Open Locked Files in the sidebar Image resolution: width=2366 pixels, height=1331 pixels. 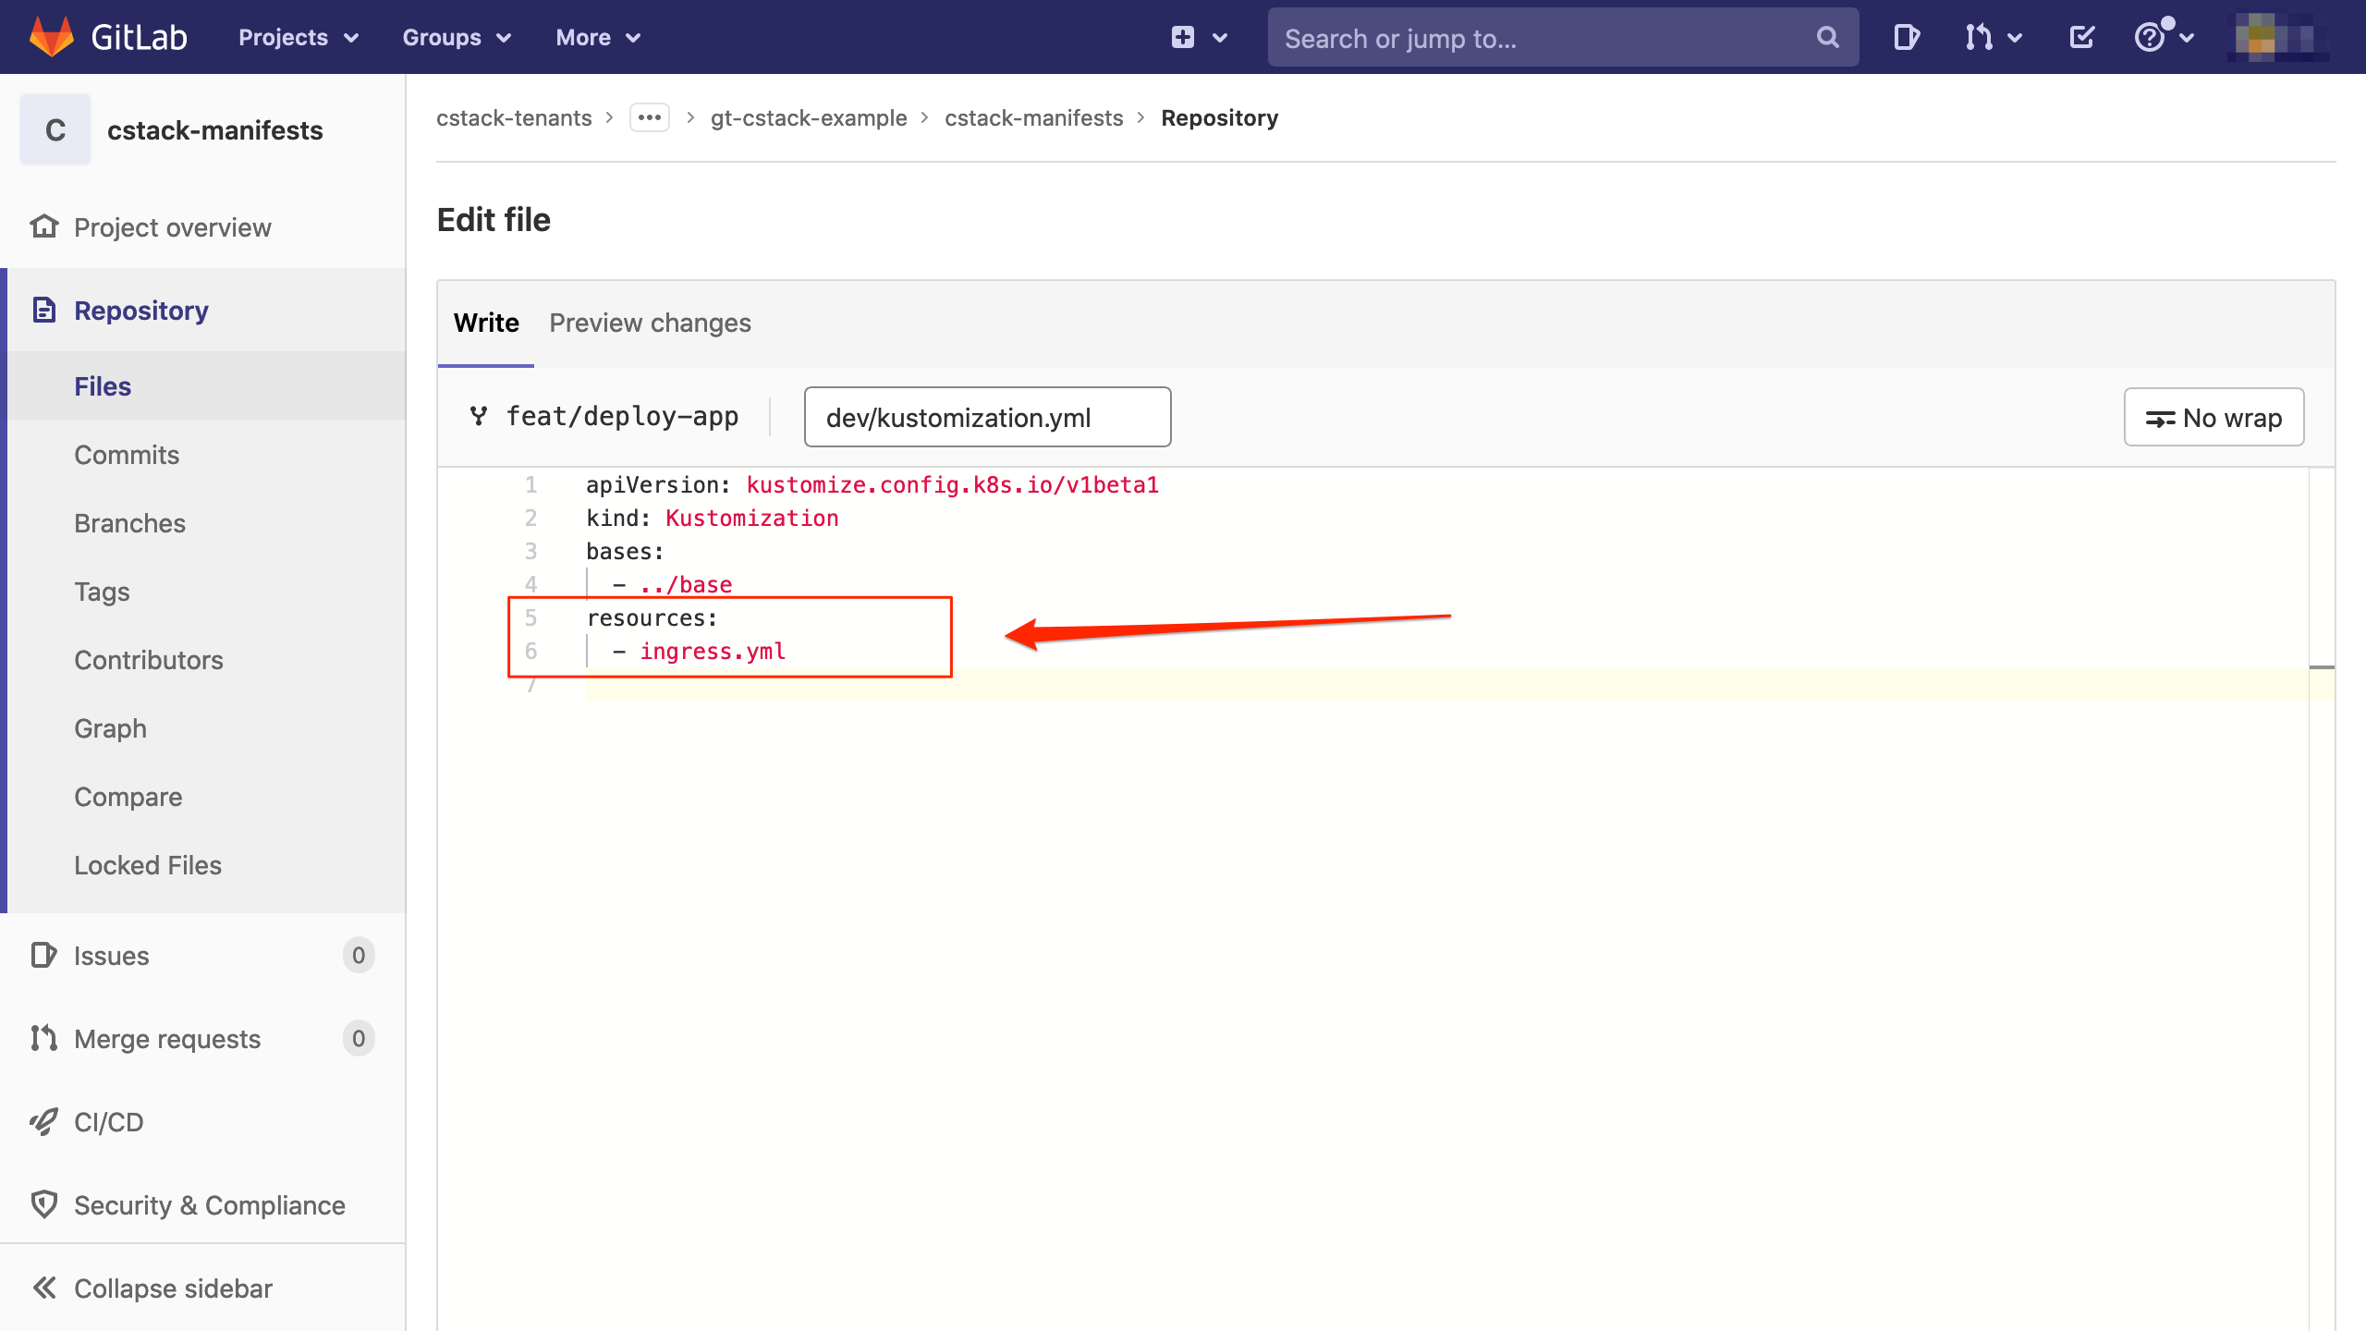pyautogui.click(x=148, y=865)
